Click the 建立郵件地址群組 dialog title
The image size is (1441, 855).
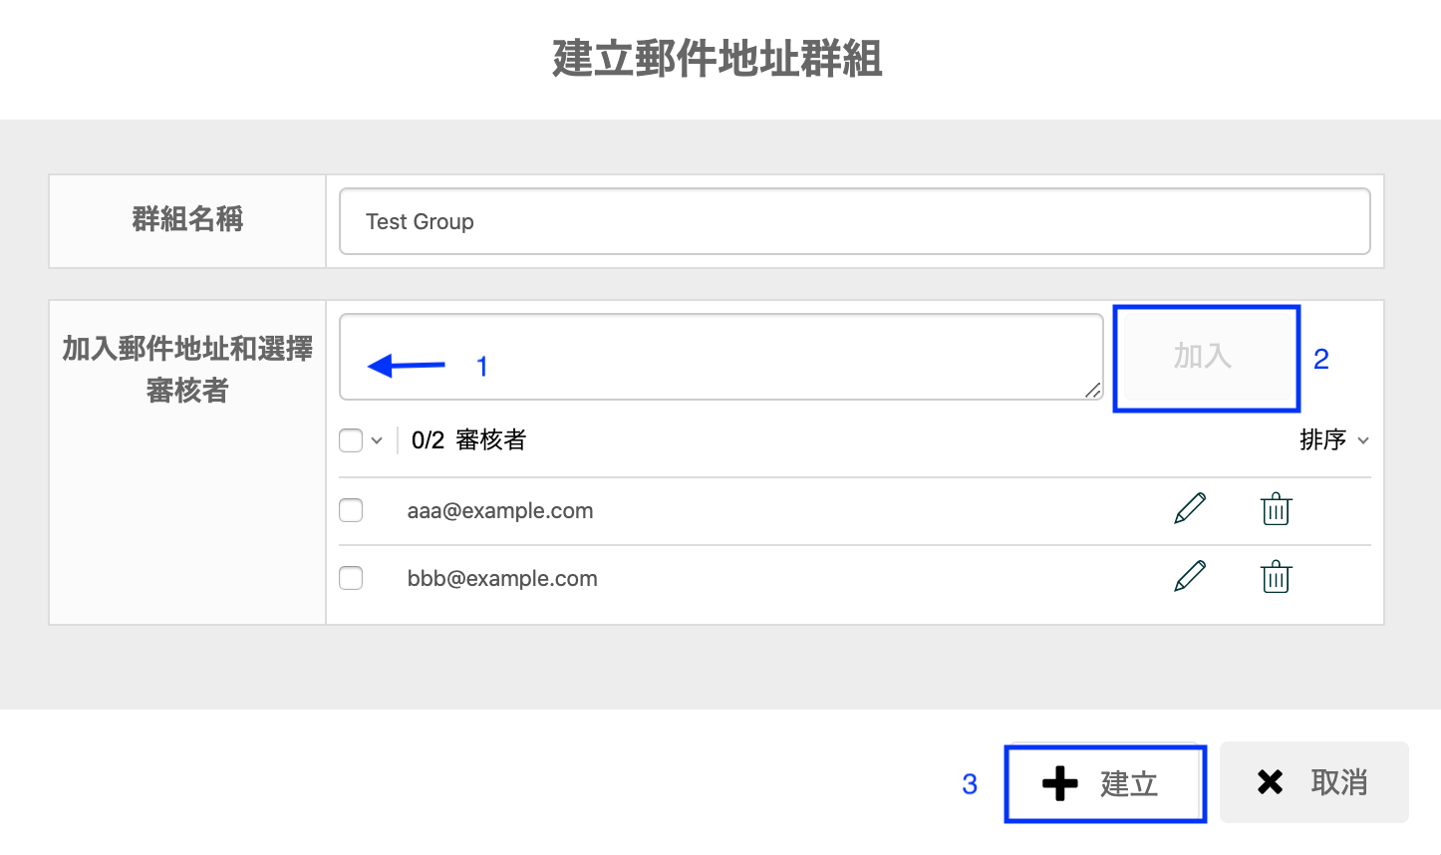pyautogui.click(x=718, y=59)
